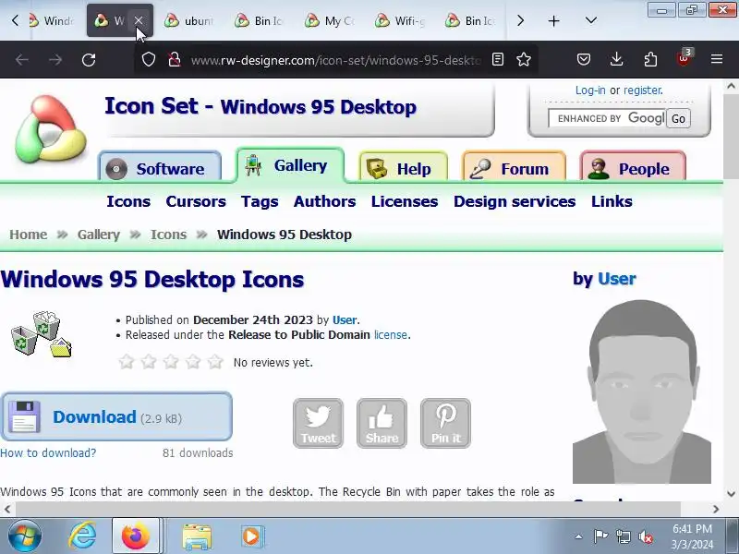Click the Facebook Share button
The width and height of the screenshot is (739, 554).
[382, 423]
